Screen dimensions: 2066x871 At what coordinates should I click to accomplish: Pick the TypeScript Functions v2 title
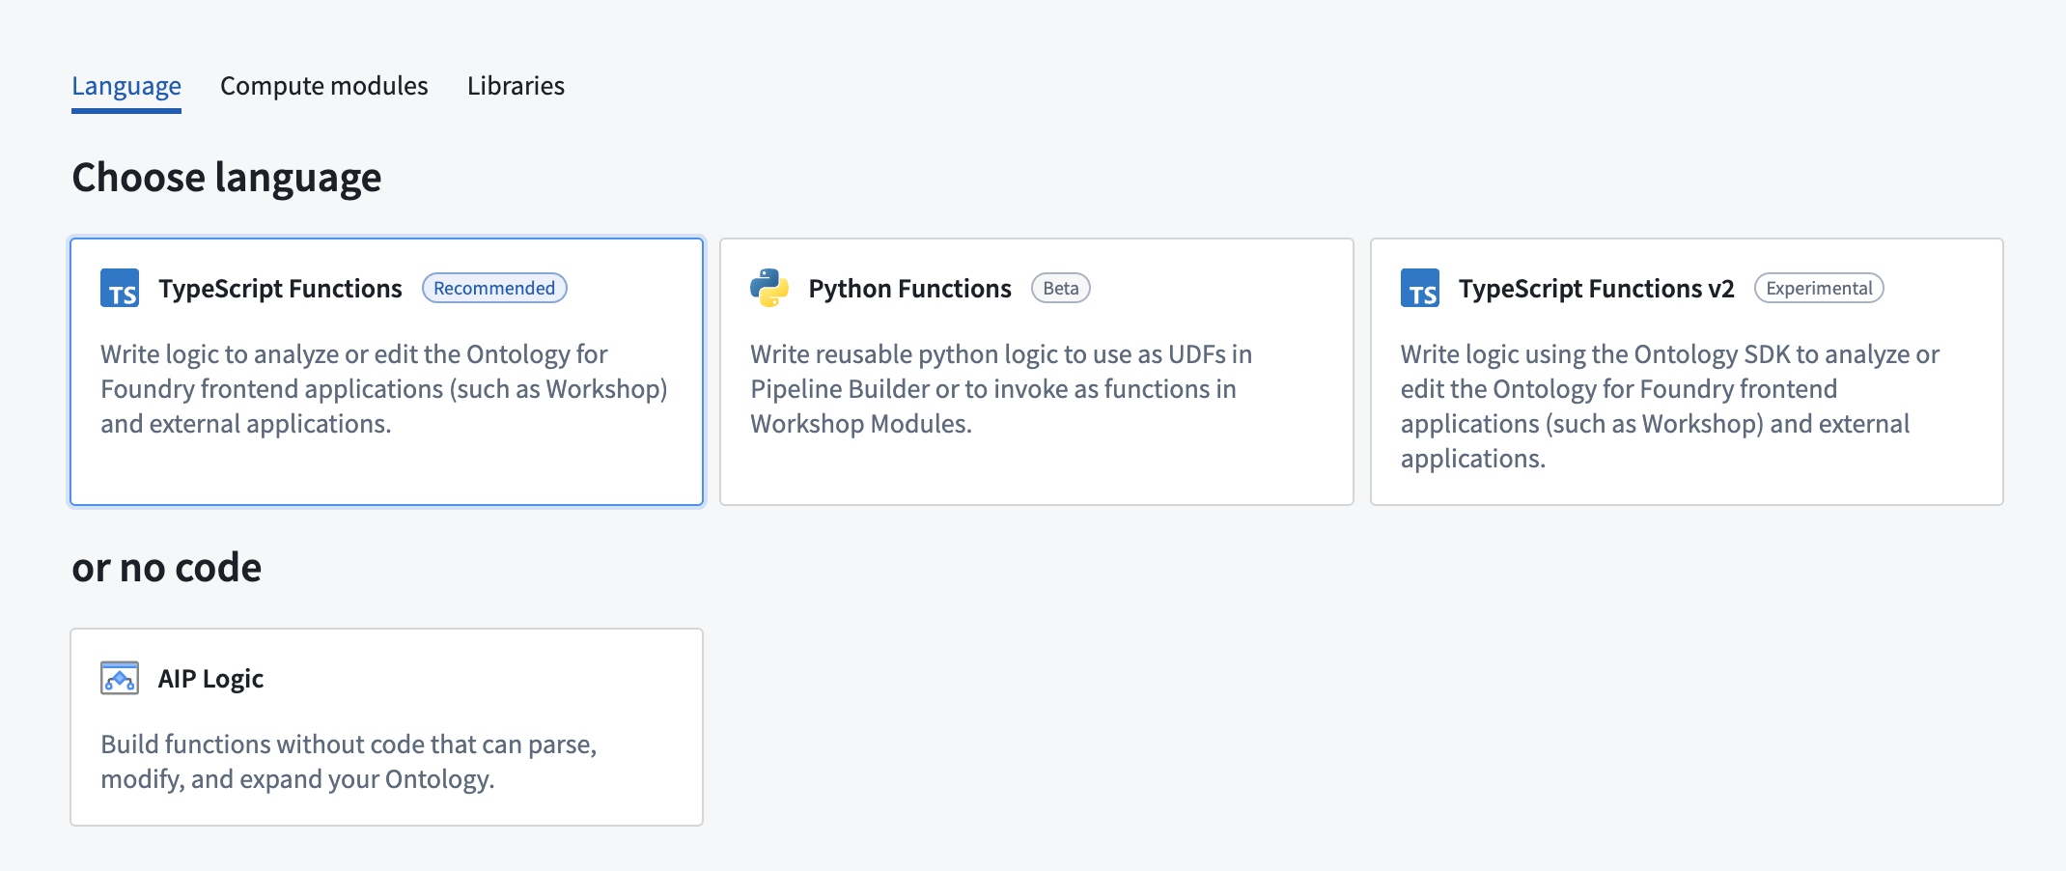(x=1596, y=289)
